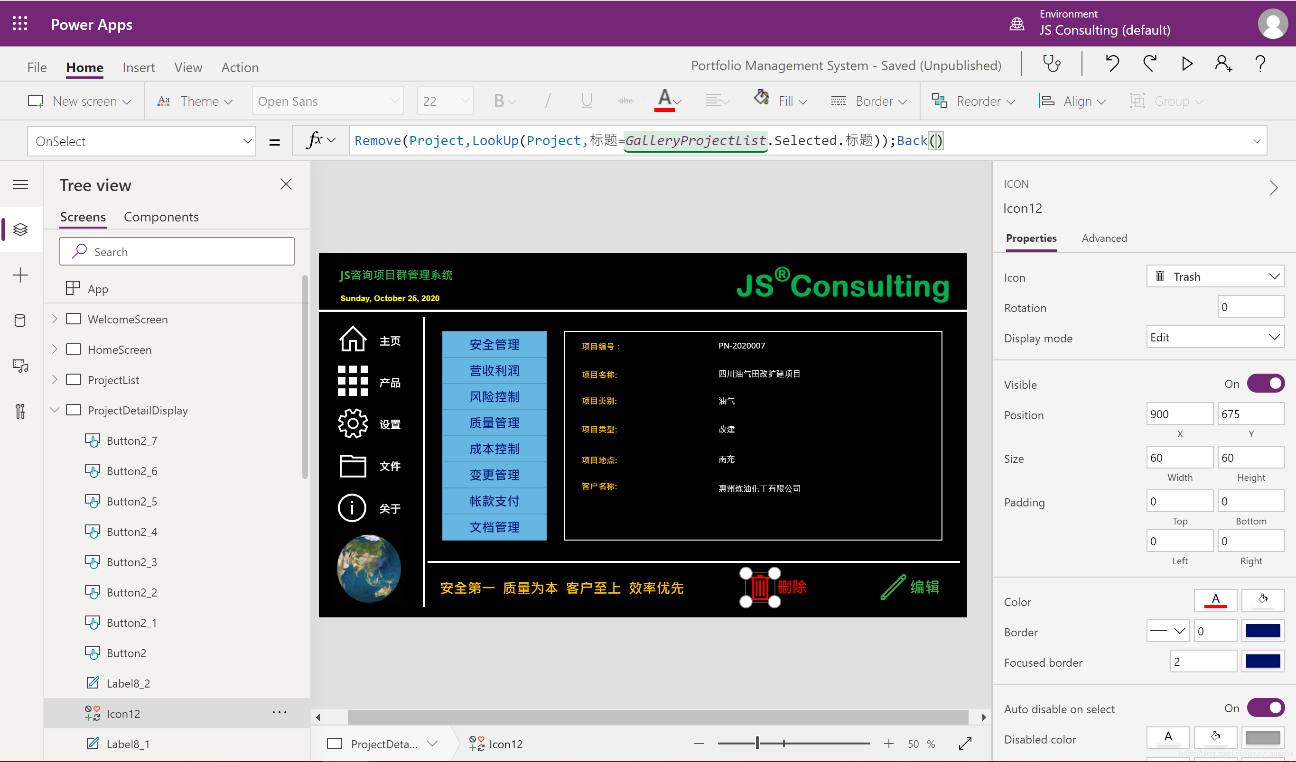Click the Align button
This screenshot has height=762, width=1296.
1072,101
